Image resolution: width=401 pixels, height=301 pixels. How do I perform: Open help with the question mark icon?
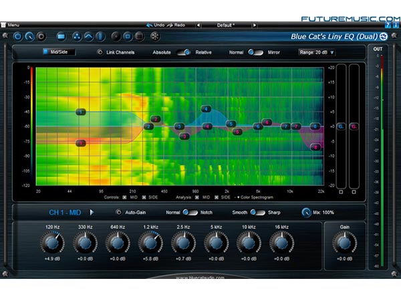(x=388, y=25)
